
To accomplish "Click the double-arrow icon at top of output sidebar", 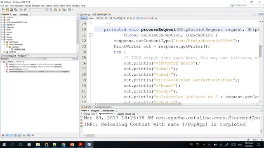I will pyautogui.click(x=82, y=117).
